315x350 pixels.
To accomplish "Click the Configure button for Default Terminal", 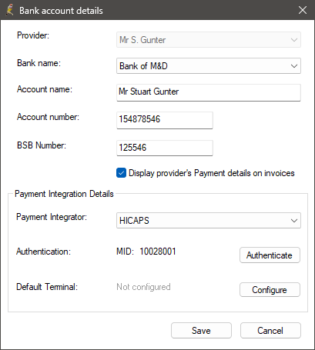I will coord(270,290).
